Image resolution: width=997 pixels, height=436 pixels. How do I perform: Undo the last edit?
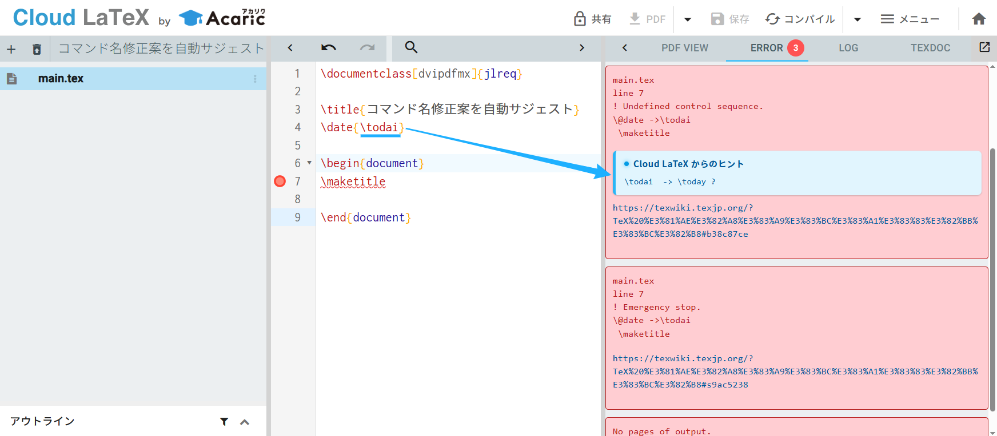coord(329,48)
